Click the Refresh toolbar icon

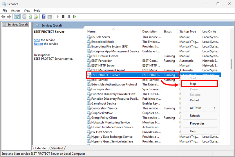point(30,17)
